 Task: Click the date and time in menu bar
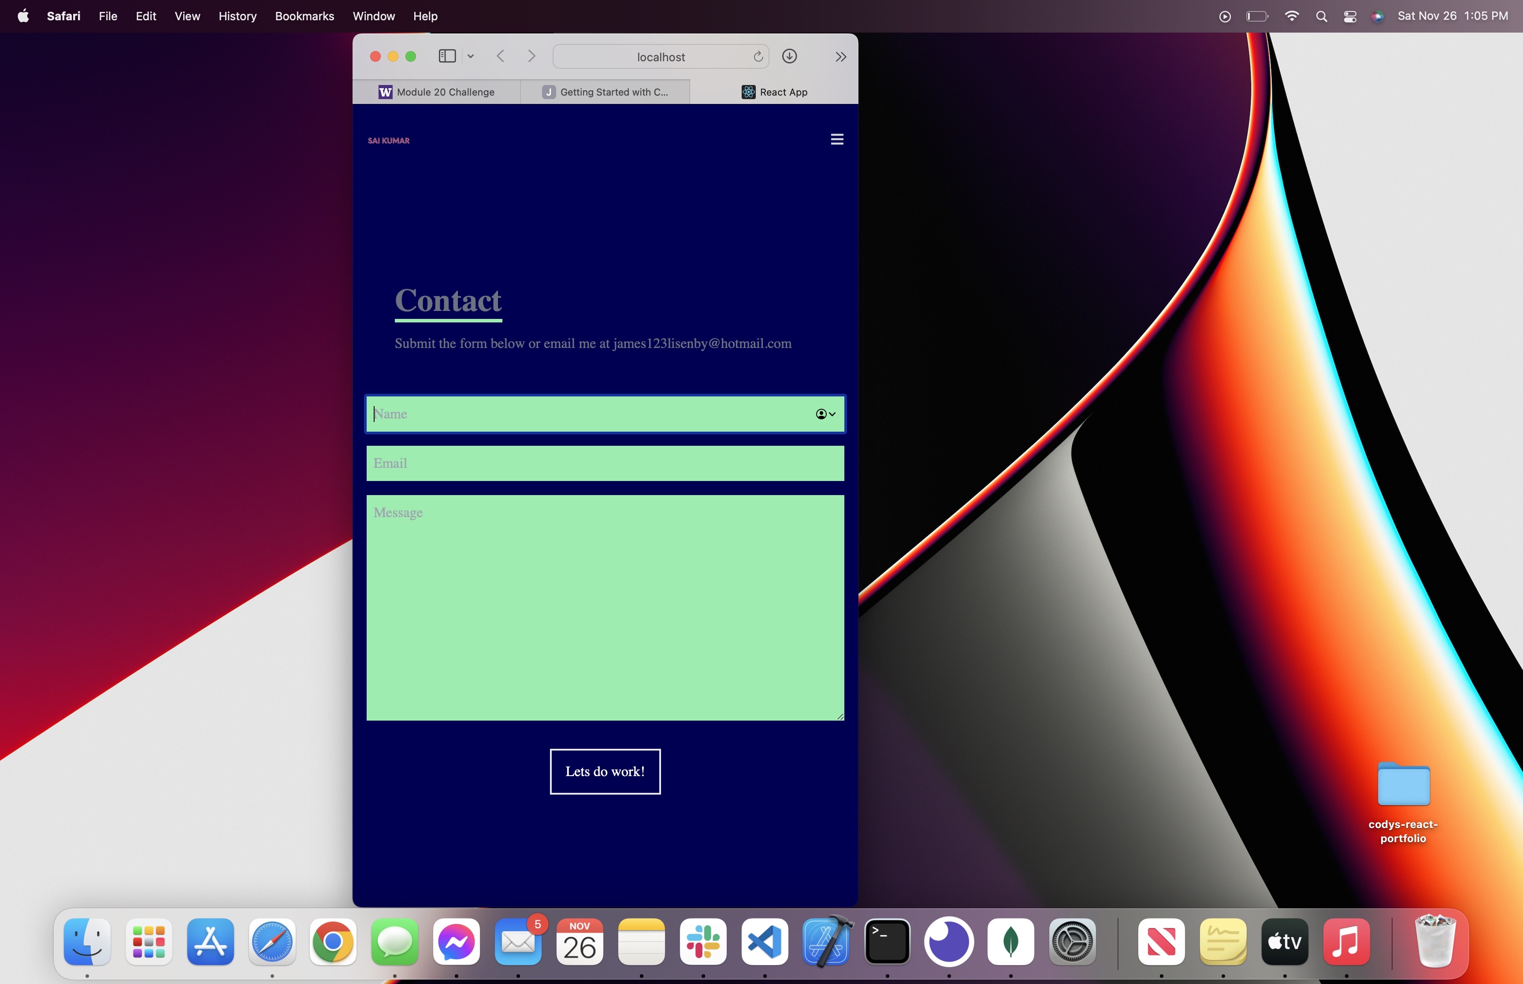pos(1452,16)
